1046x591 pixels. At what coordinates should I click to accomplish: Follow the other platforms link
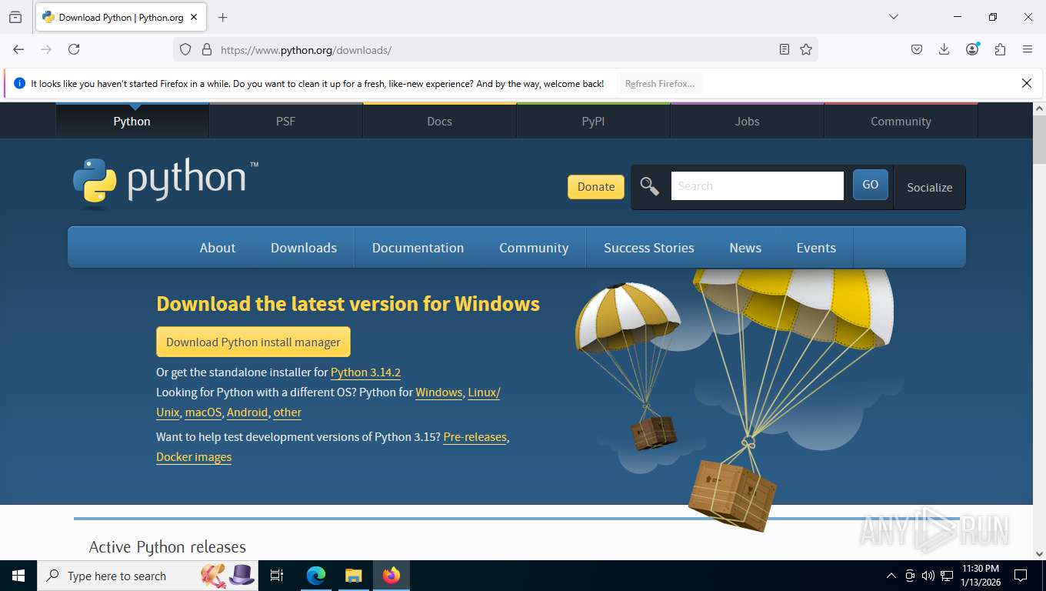pos(288,412)
